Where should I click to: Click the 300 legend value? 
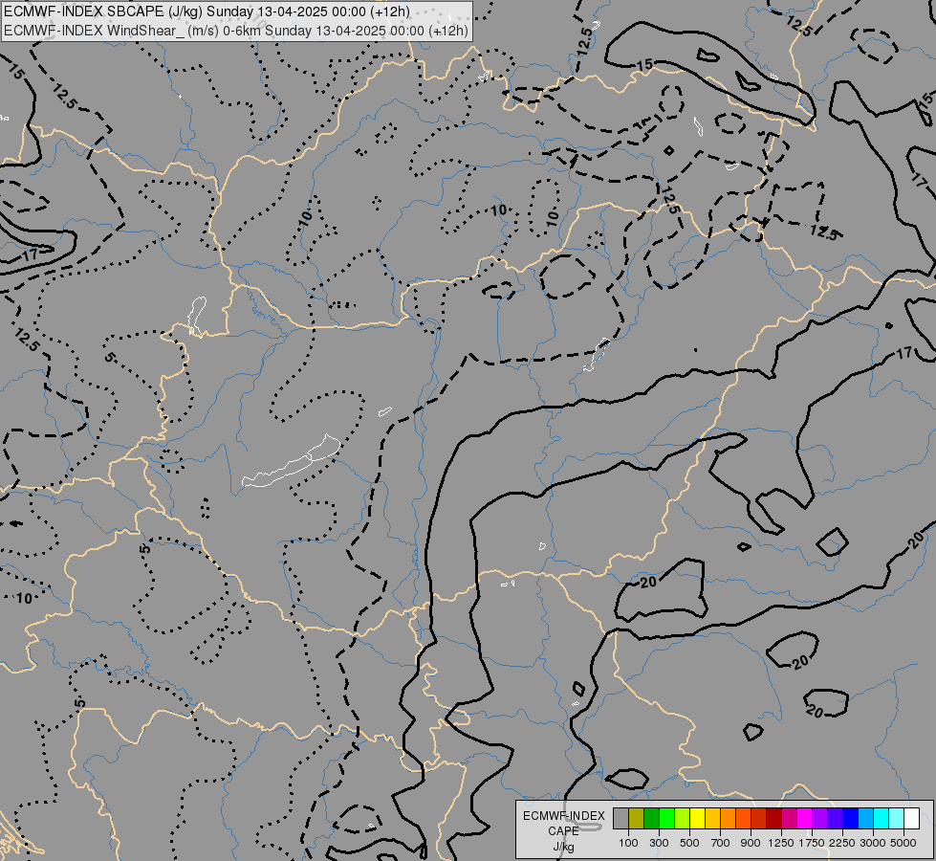coord(659,843)
